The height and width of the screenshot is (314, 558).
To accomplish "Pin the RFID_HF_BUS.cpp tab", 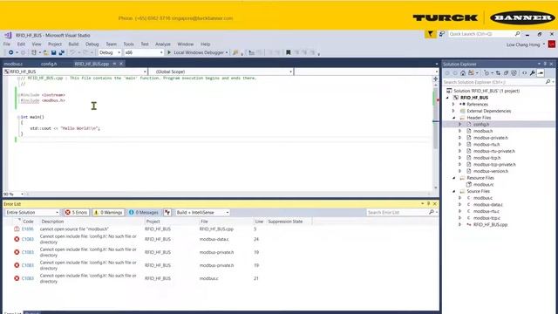I will [114, 64].
